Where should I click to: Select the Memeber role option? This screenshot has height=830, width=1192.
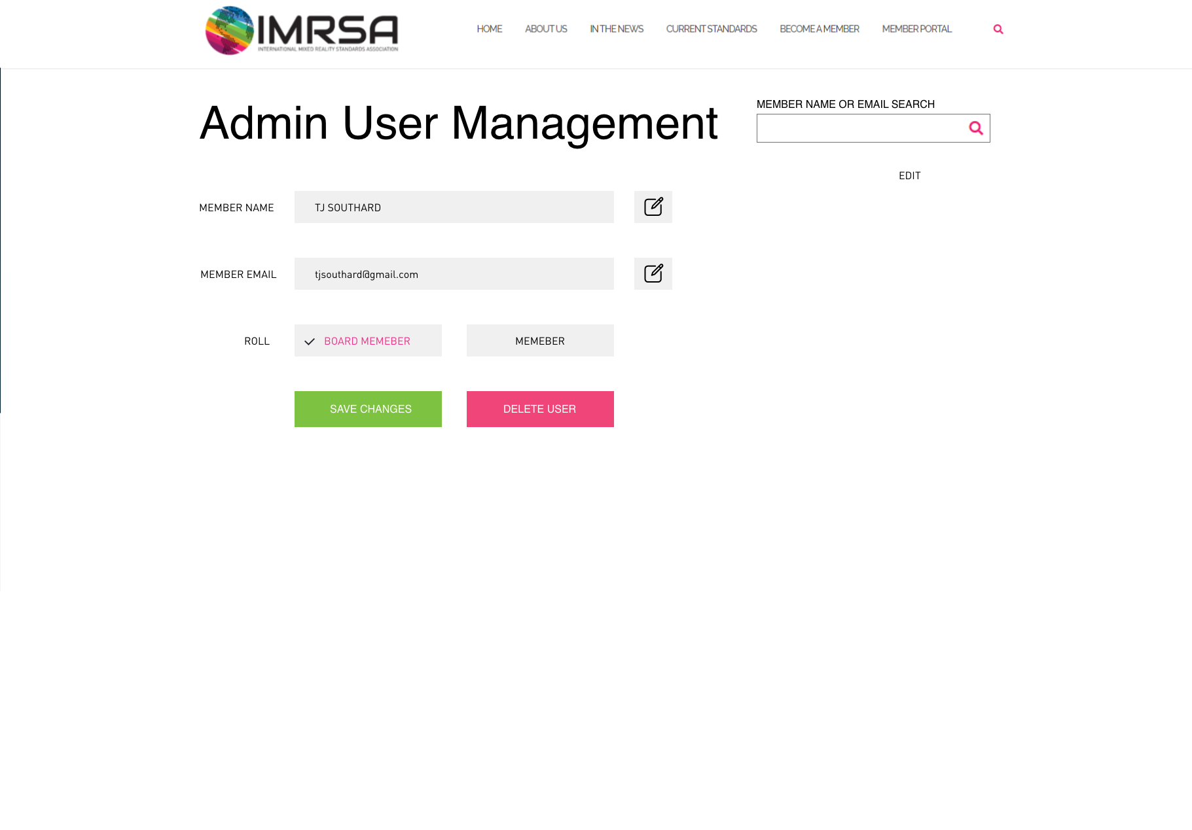539,341
